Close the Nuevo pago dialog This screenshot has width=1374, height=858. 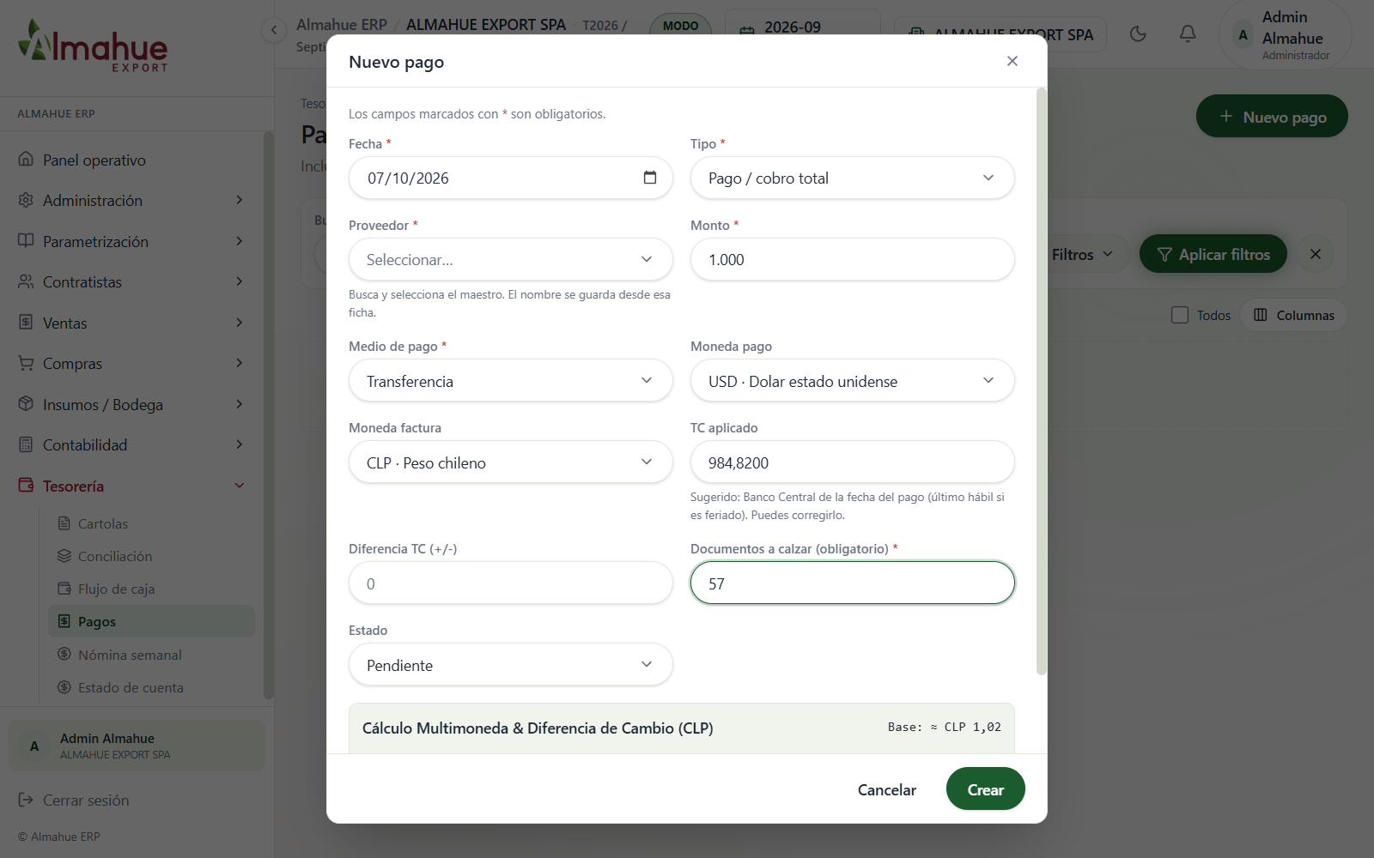pyautogui.click(x=1012, y=61)
